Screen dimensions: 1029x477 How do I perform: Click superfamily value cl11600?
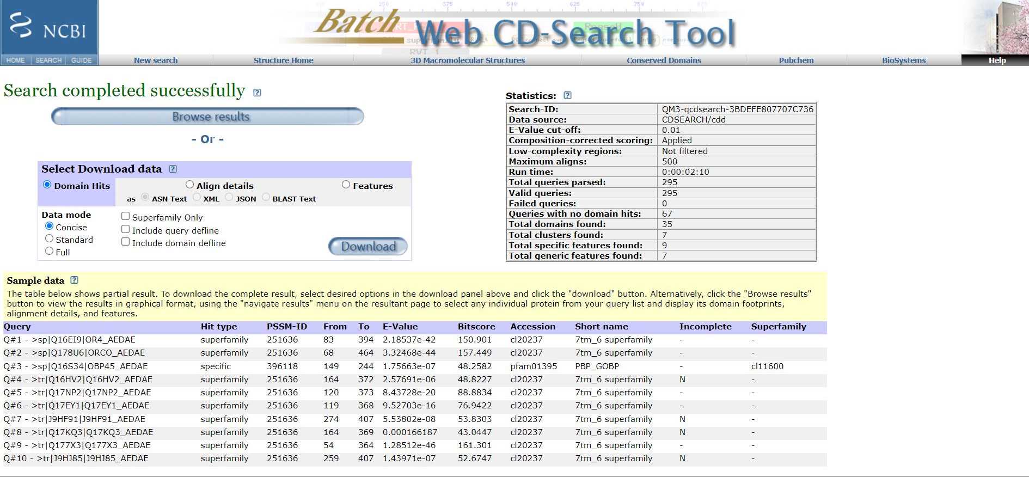coord(767,366)
